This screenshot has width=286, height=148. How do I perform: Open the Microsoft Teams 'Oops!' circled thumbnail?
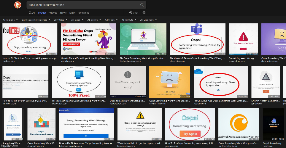point(198,39)
